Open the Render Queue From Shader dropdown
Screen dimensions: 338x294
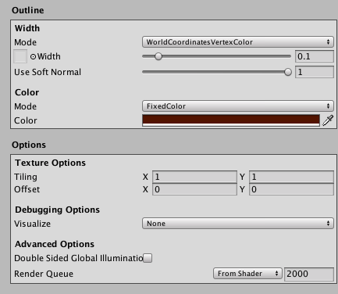point(247,274)
